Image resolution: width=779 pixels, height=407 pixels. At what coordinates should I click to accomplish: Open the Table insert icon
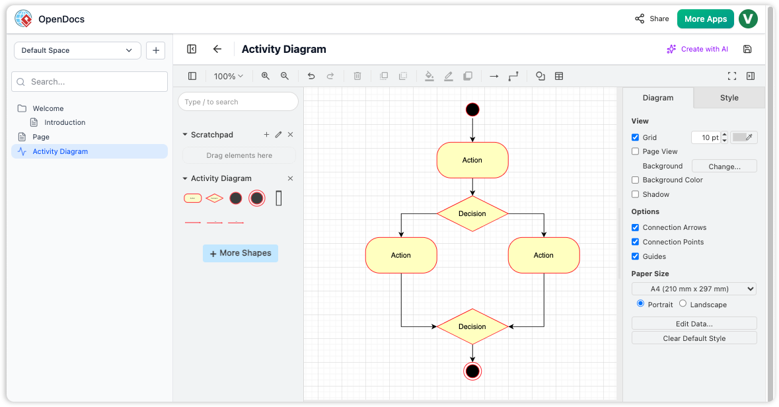(x=559, y=76)
